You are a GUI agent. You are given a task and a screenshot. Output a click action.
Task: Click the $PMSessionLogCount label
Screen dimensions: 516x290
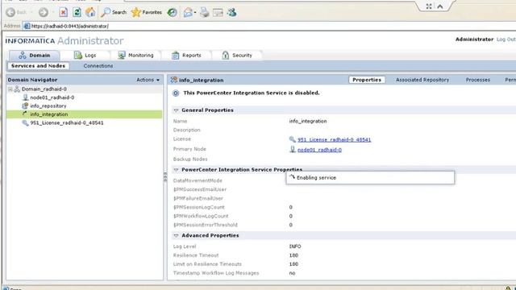tap(199, 207)
